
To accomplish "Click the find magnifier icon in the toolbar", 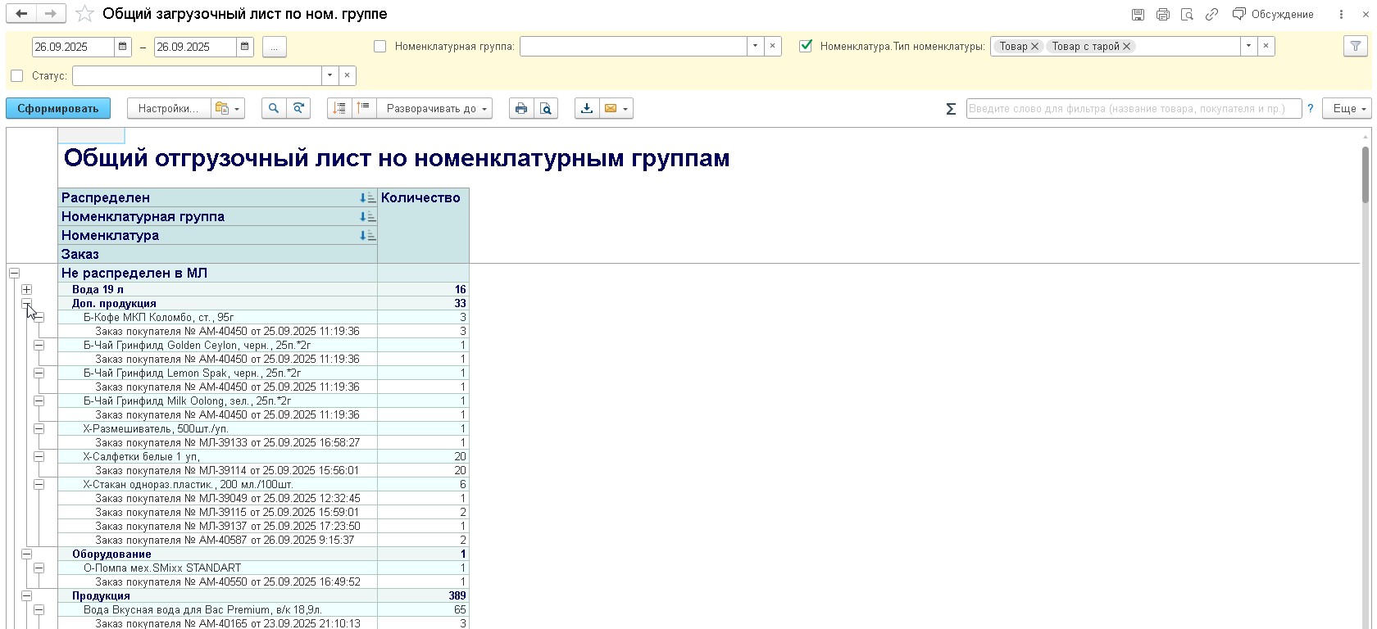I will pyautogui.click(x=274, y=108).
